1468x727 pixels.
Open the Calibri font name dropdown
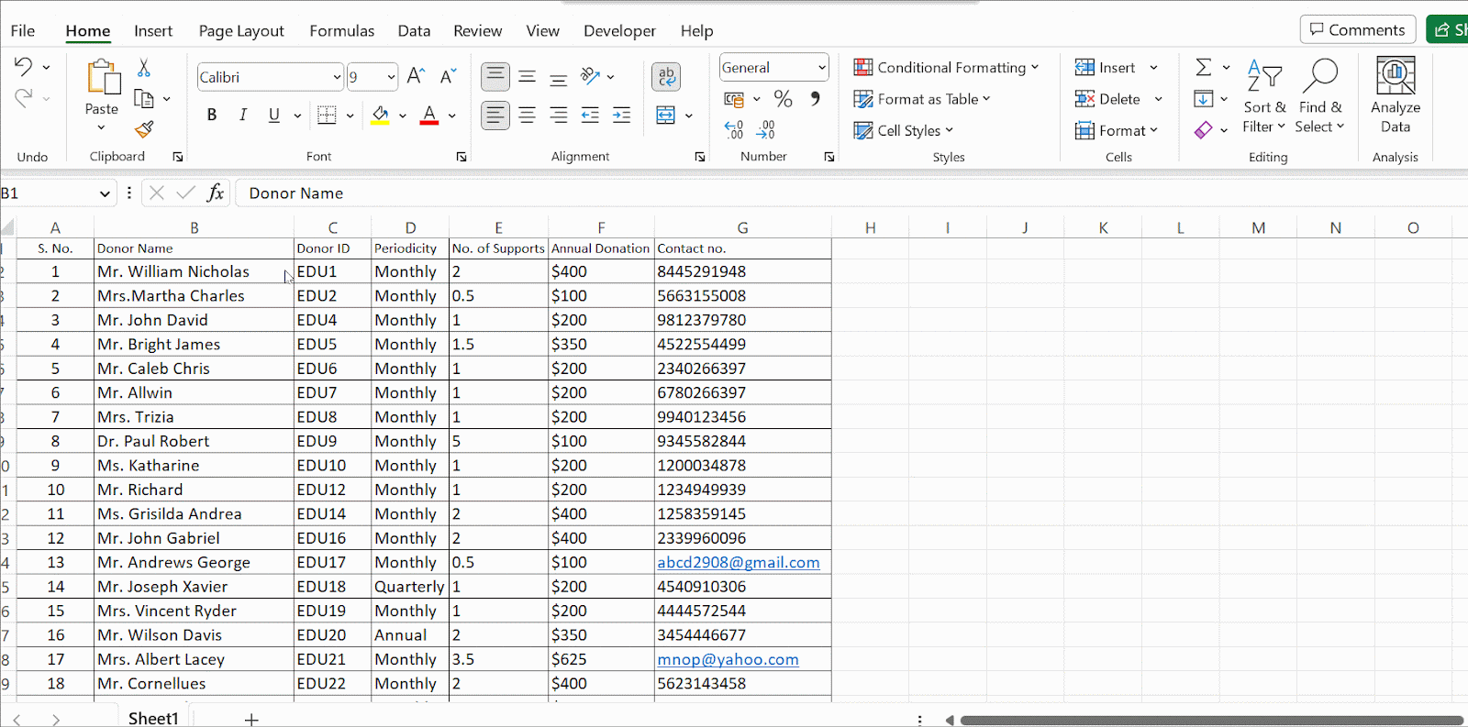(x=337, y=77)
